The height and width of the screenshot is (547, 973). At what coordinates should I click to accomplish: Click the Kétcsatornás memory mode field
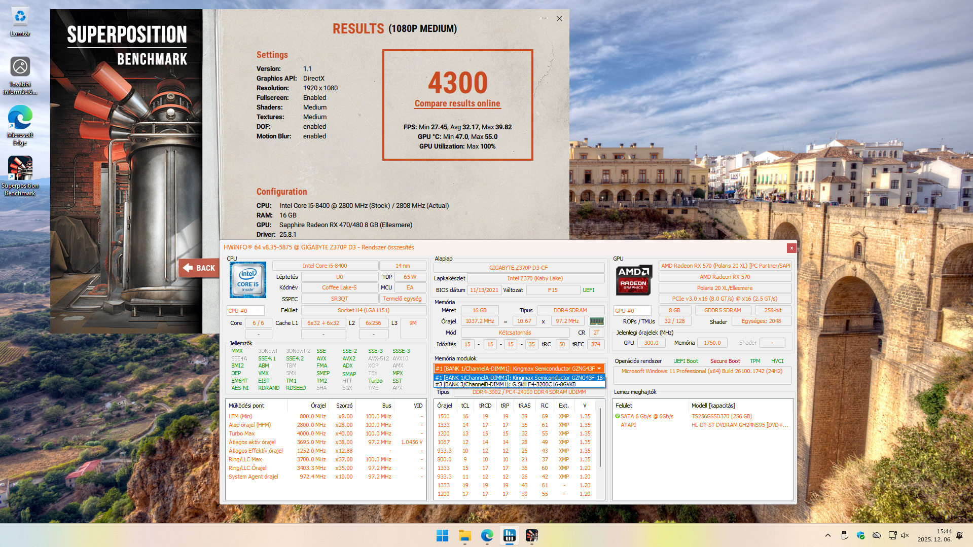click(x=515, y=333)
